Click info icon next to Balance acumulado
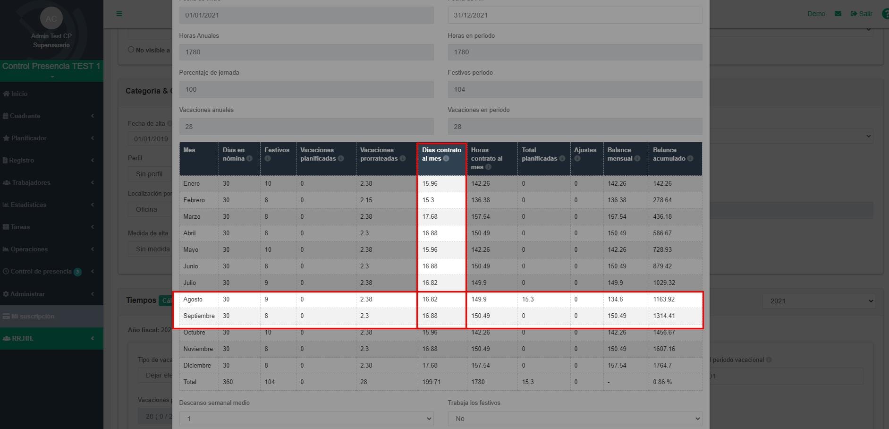The height and width of the screenshot is (429, 889). click(690, 159)
